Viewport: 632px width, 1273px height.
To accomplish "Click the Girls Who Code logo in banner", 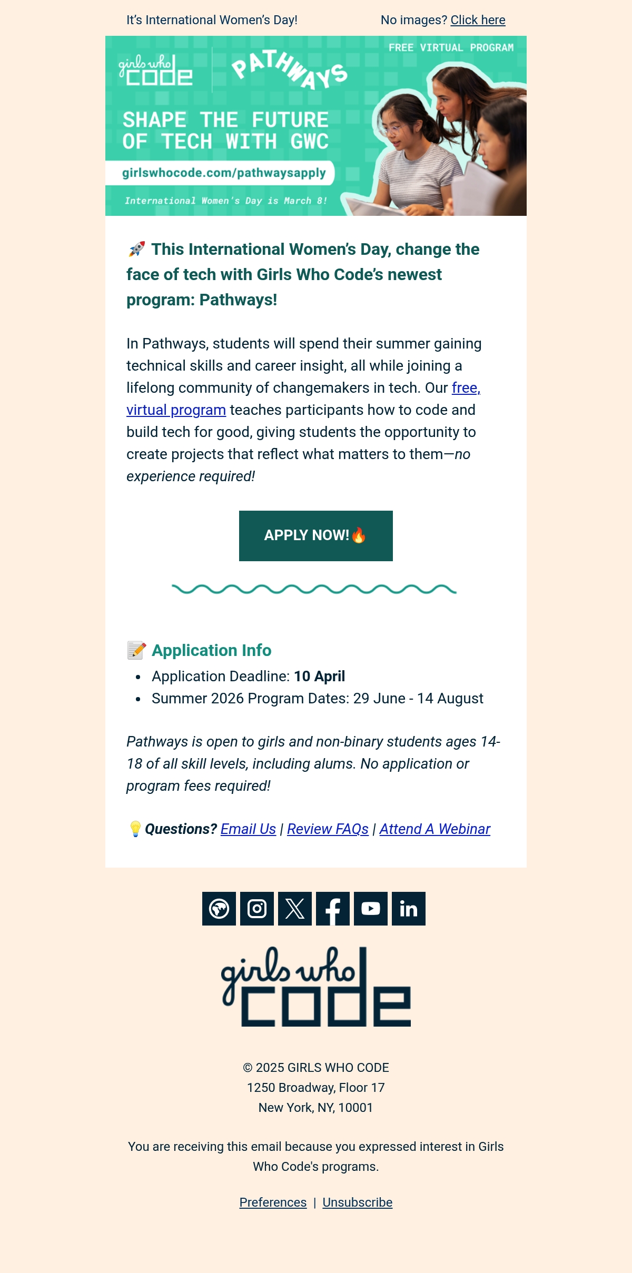I will [x=155, y=69].
